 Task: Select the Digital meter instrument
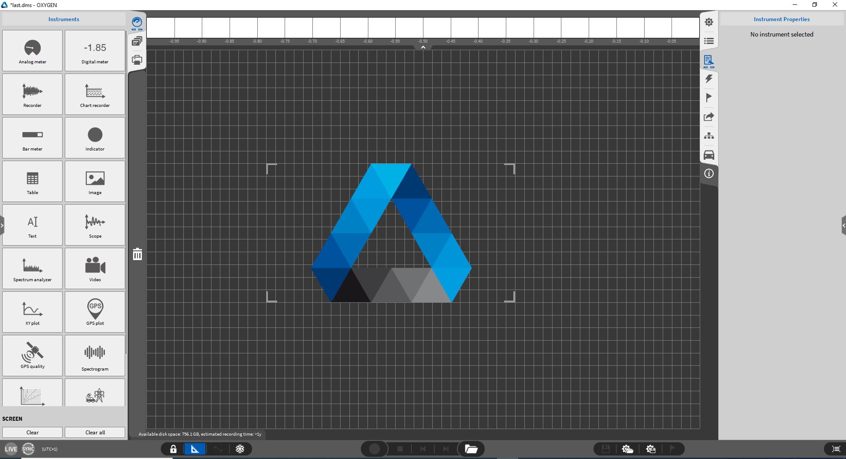click(95, 51)
